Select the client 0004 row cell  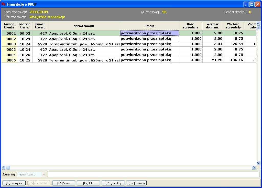pos(9,55)
